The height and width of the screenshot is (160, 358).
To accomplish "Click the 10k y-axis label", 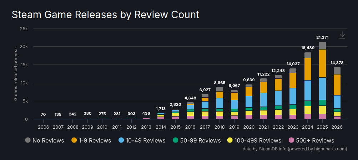I will coord(24,83).
